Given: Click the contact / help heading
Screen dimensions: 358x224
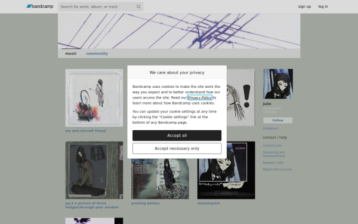Looking at the screenshot, I should tap(274, 137).
